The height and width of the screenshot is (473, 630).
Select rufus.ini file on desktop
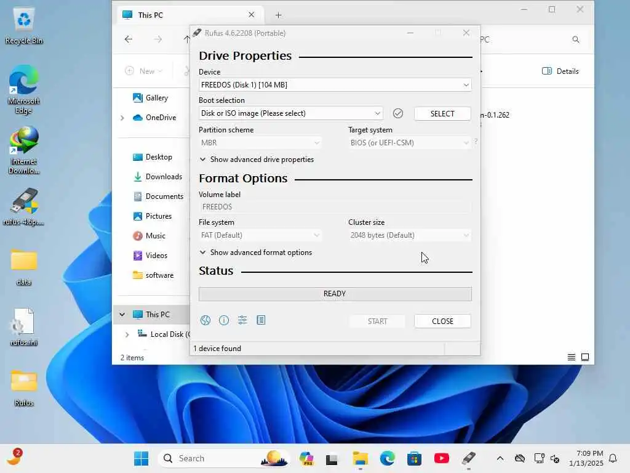tap(24, 327)
